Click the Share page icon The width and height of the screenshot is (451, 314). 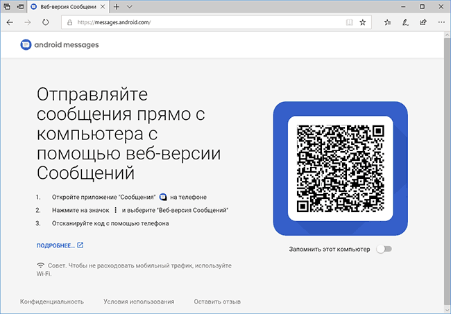click(423, 22)
